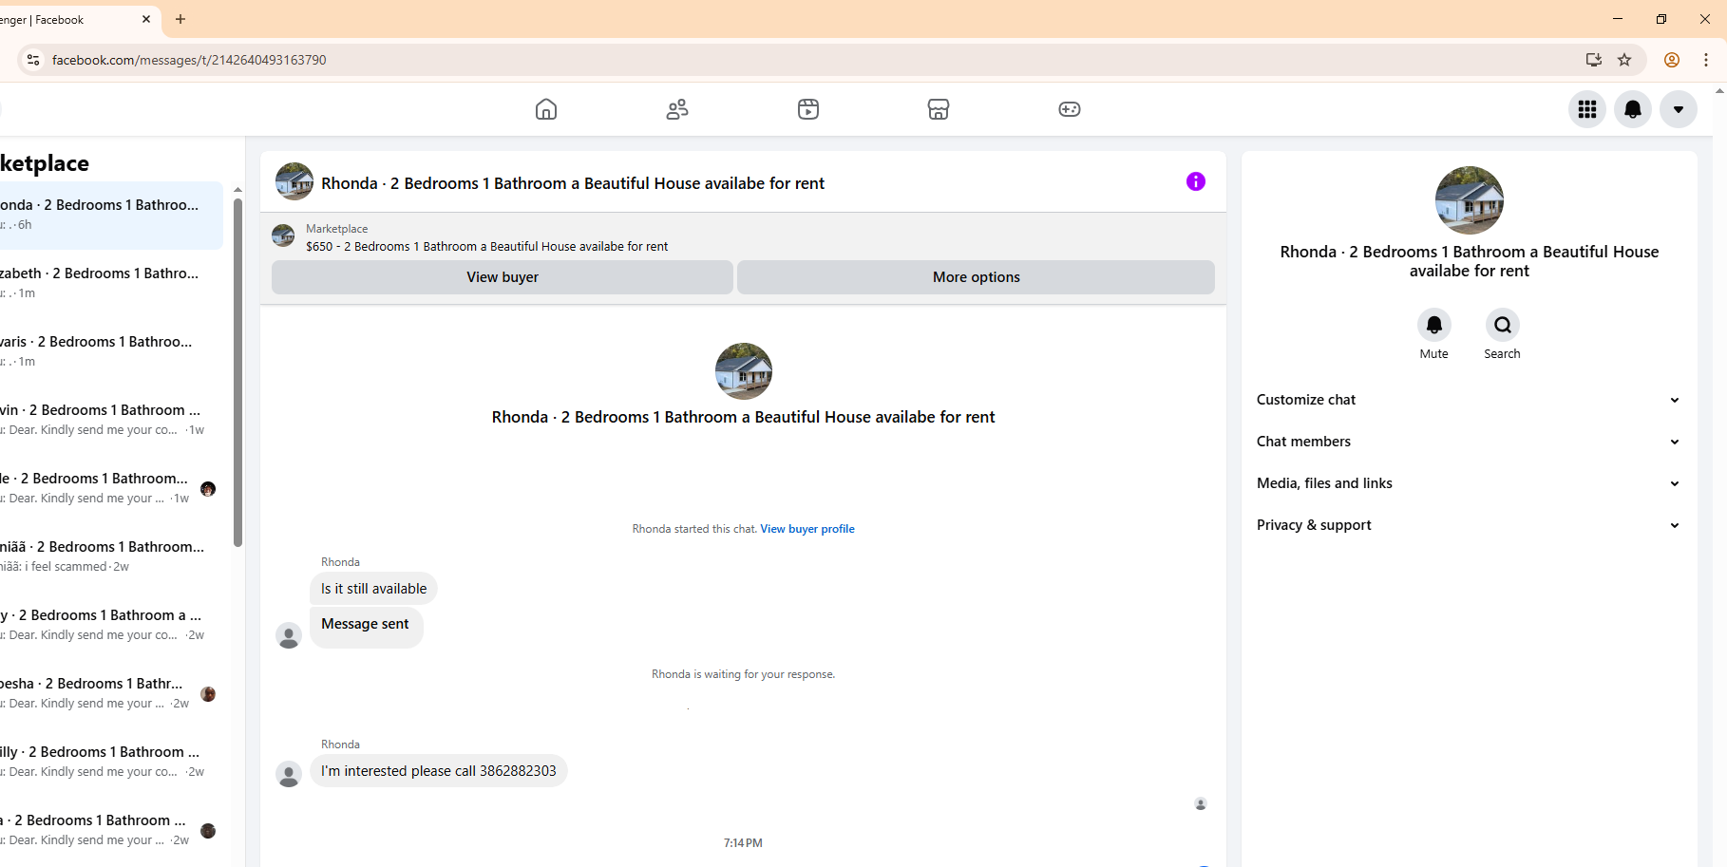1727x867 pixels.
Task: Click the chat list scrollbar
Action: click(x=237, y=373)
